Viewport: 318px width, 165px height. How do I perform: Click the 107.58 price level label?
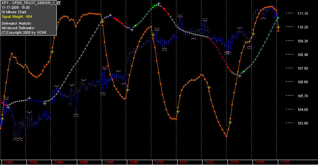pyautogui.click(x=302, y=68)
